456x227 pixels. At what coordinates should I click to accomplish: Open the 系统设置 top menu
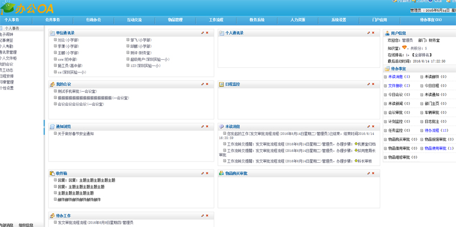click(339, 20)
